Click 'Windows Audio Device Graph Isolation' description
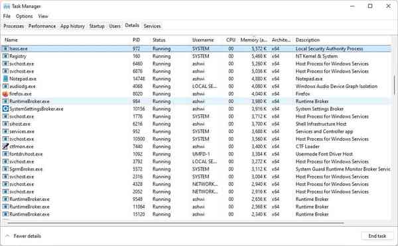This screenshot has width=398, height=246. [x=336, y=87]
